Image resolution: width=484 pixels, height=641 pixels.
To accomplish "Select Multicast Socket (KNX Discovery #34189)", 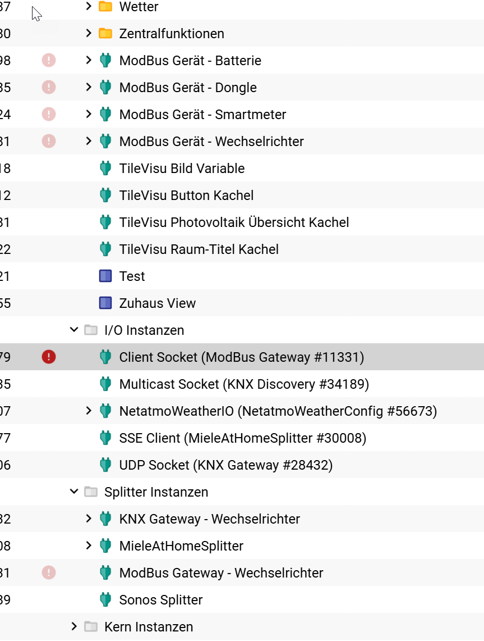I will [x=244, y=384].
